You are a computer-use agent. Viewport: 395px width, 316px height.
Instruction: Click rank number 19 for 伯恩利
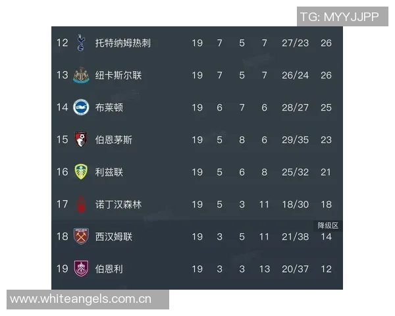click(62, 269)
